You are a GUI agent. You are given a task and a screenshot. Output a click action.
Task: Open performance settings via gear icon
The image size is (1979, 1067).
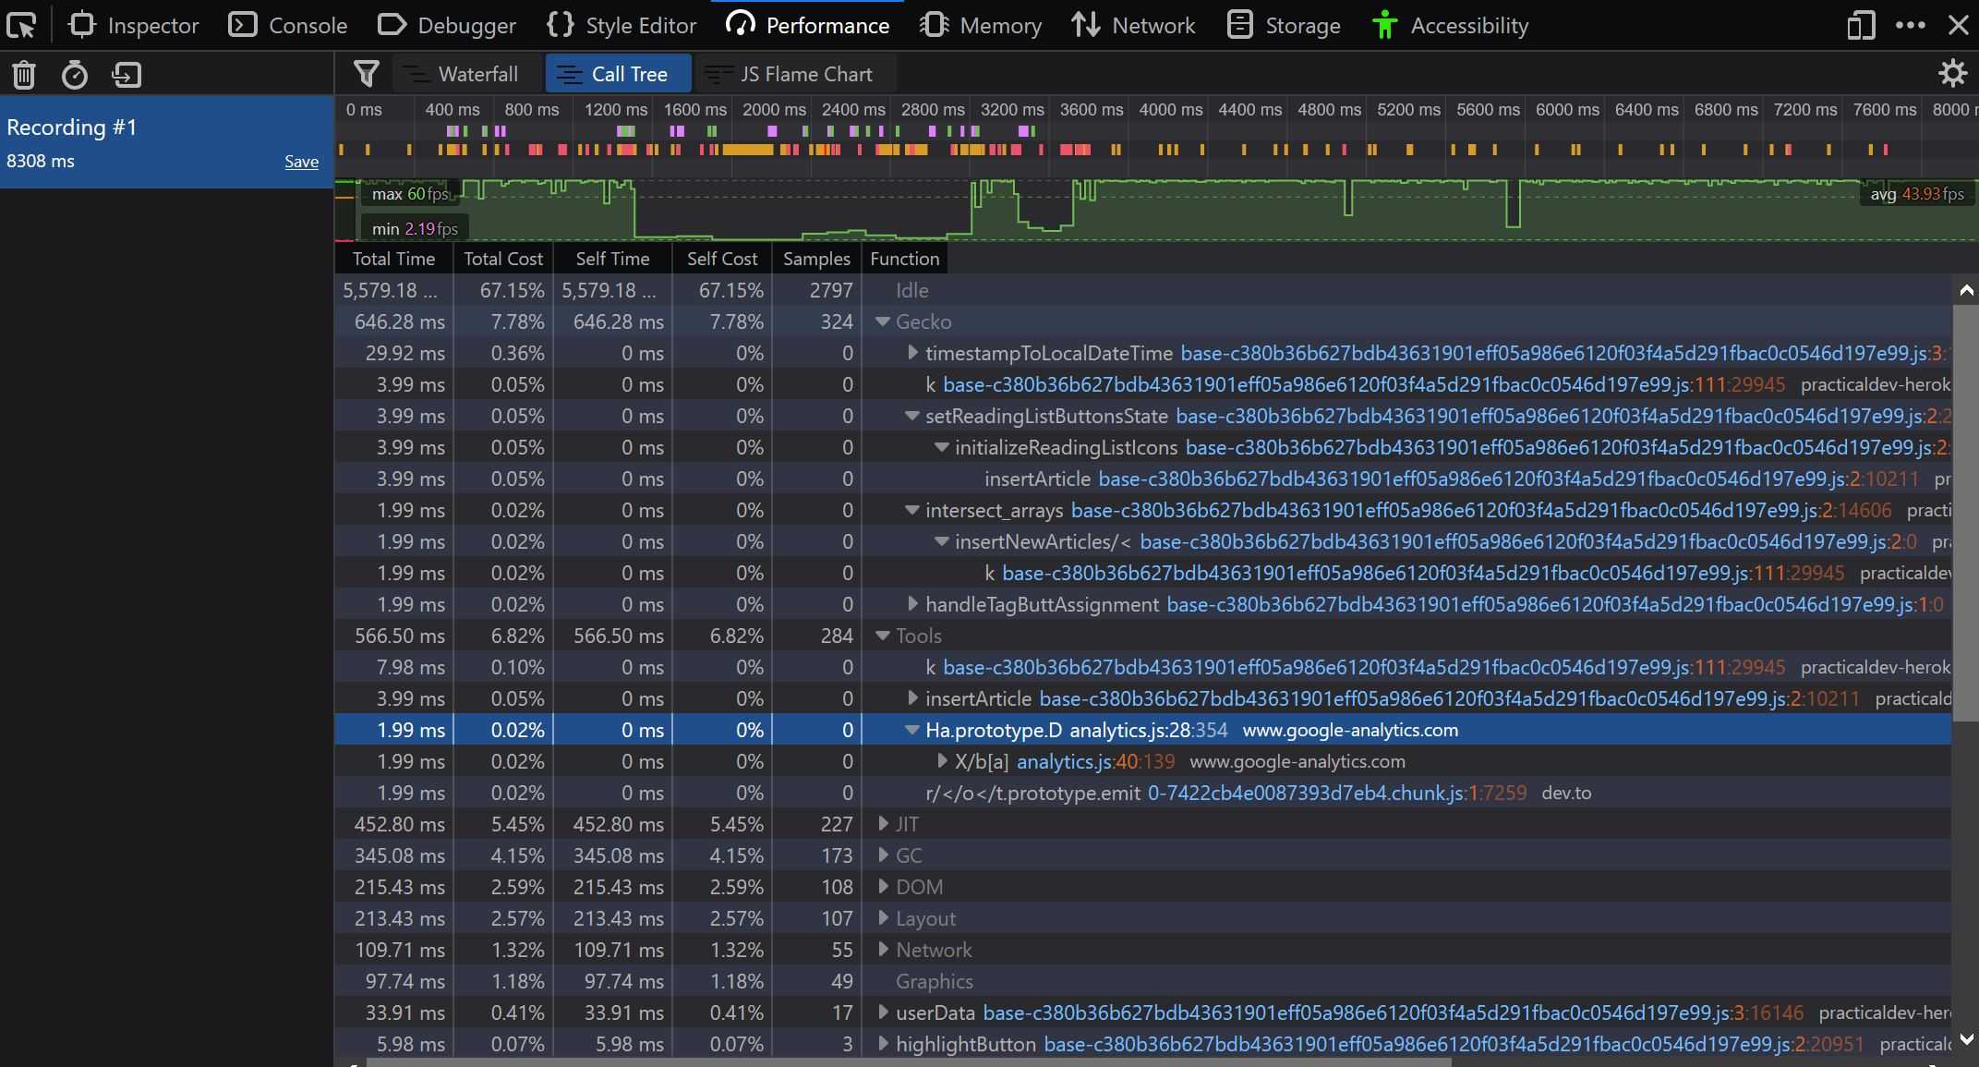point(1954,73)
